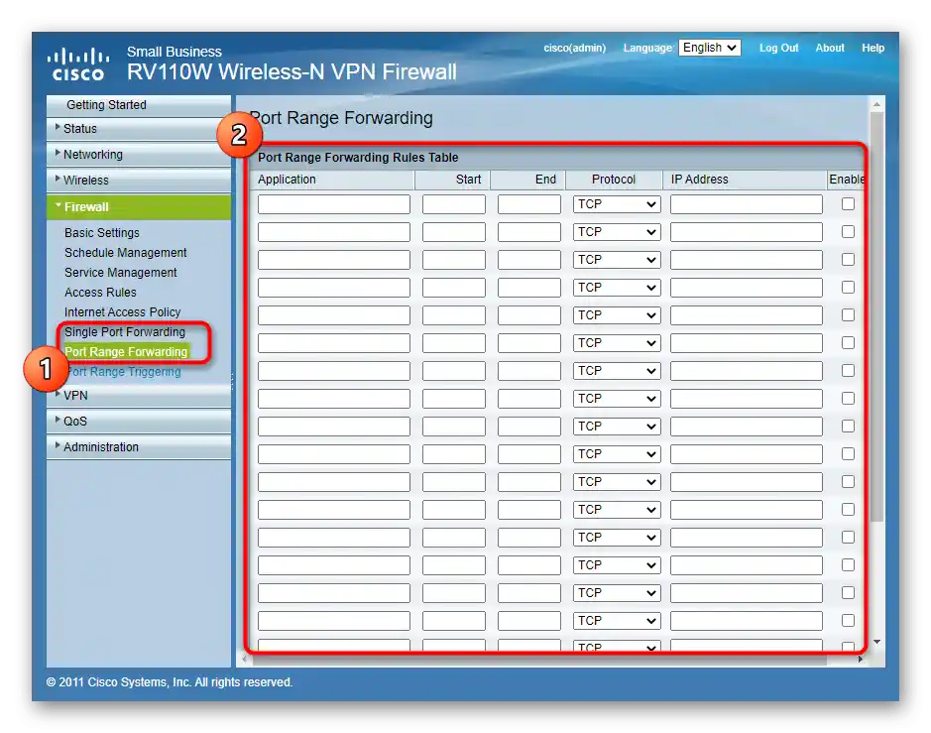Screen dimensions: 931x733
Task: Open Single Port Forwarding page
Action: (125, 332)
